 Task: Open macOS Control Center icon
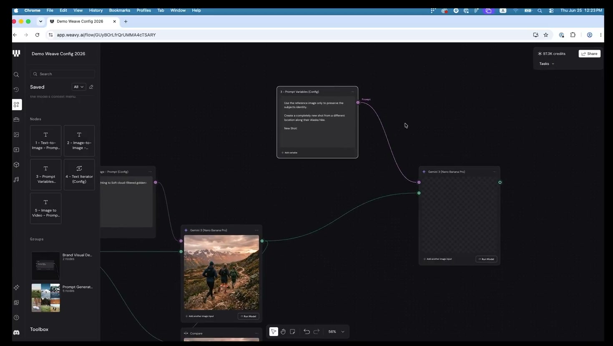[551, 10]
